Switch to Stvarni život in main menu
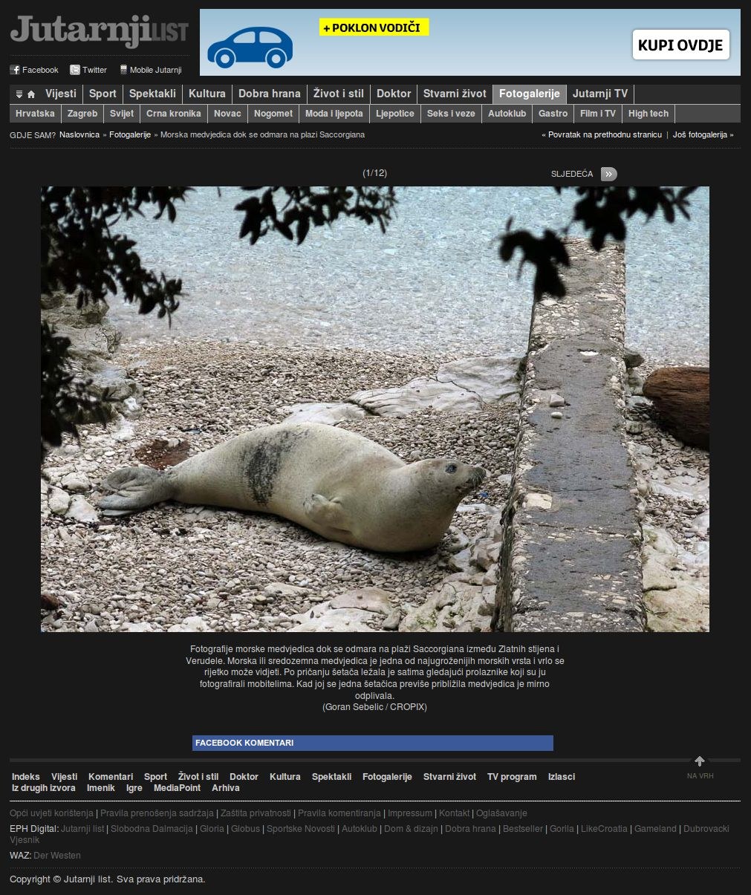 [455, 94]
